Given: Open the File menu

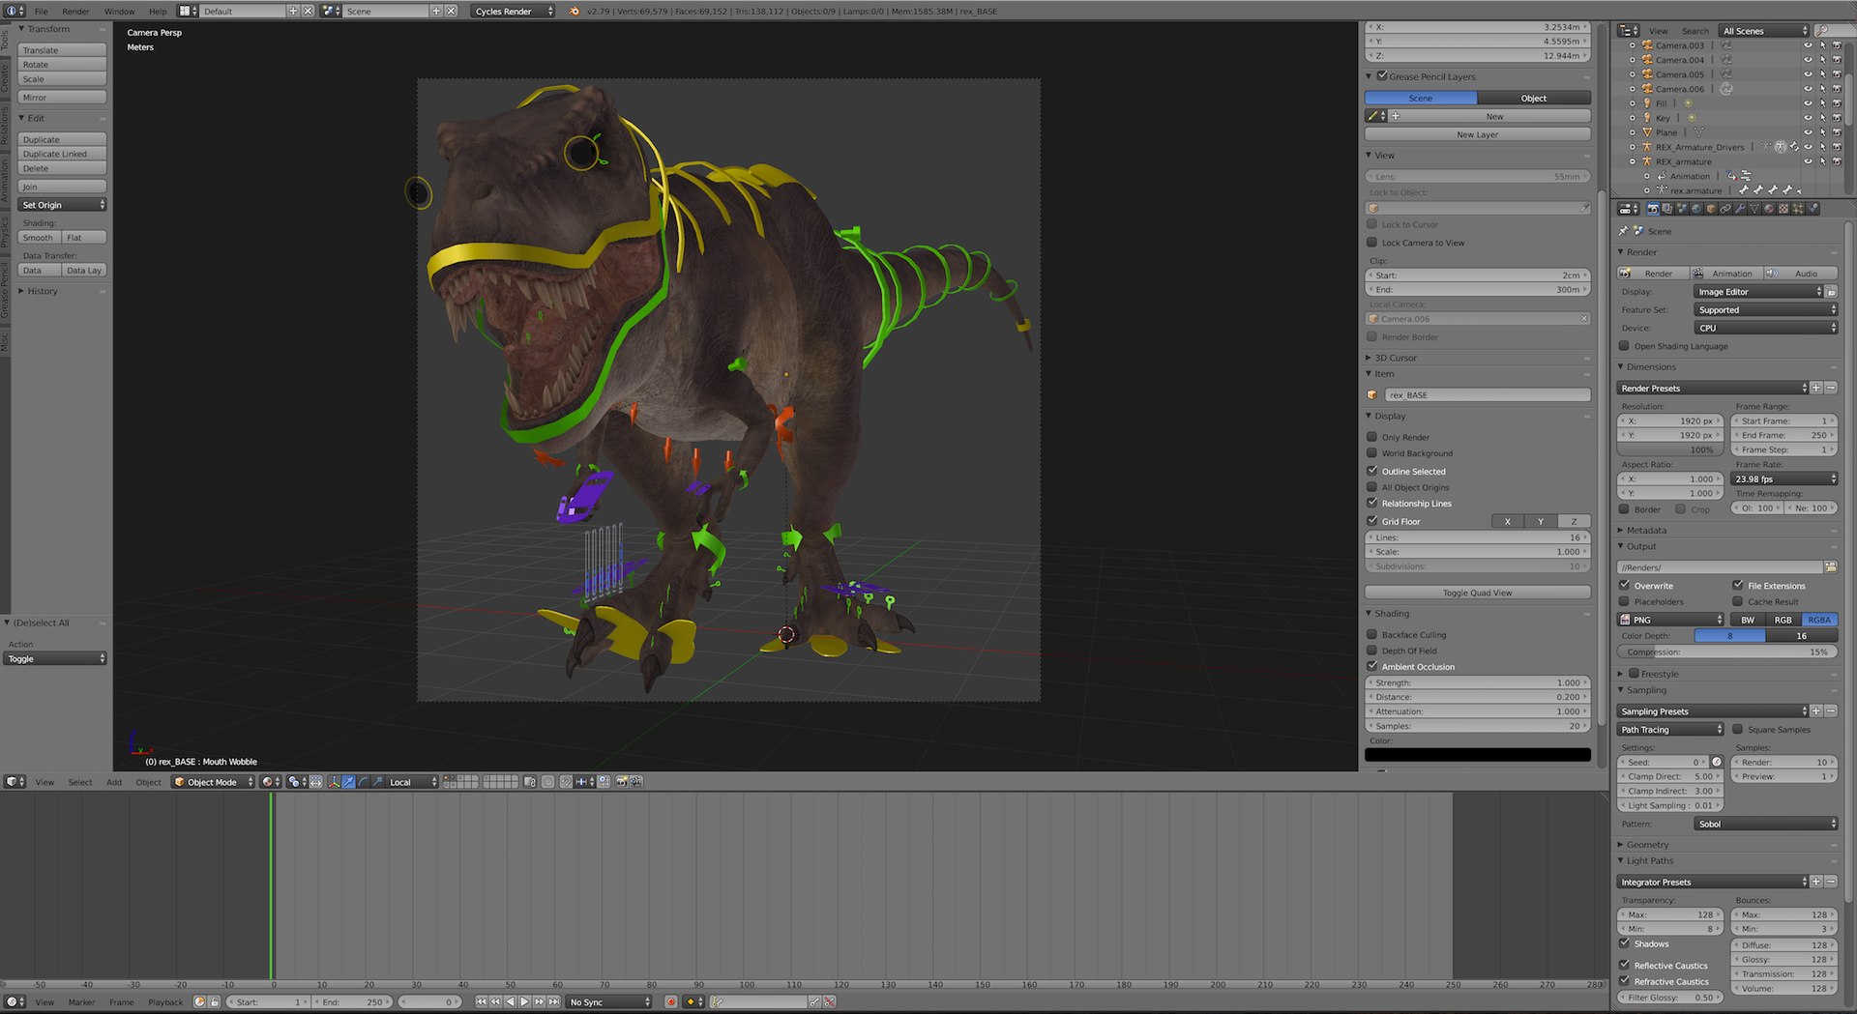Looking at the screenshot, I should tap(41, 12).
